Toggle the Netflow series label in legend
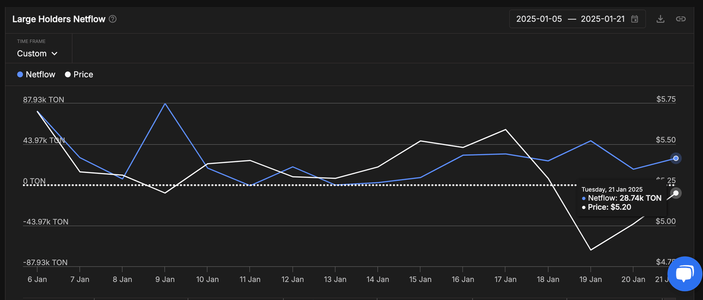This screenshot has width=703, height=300. 40,75
